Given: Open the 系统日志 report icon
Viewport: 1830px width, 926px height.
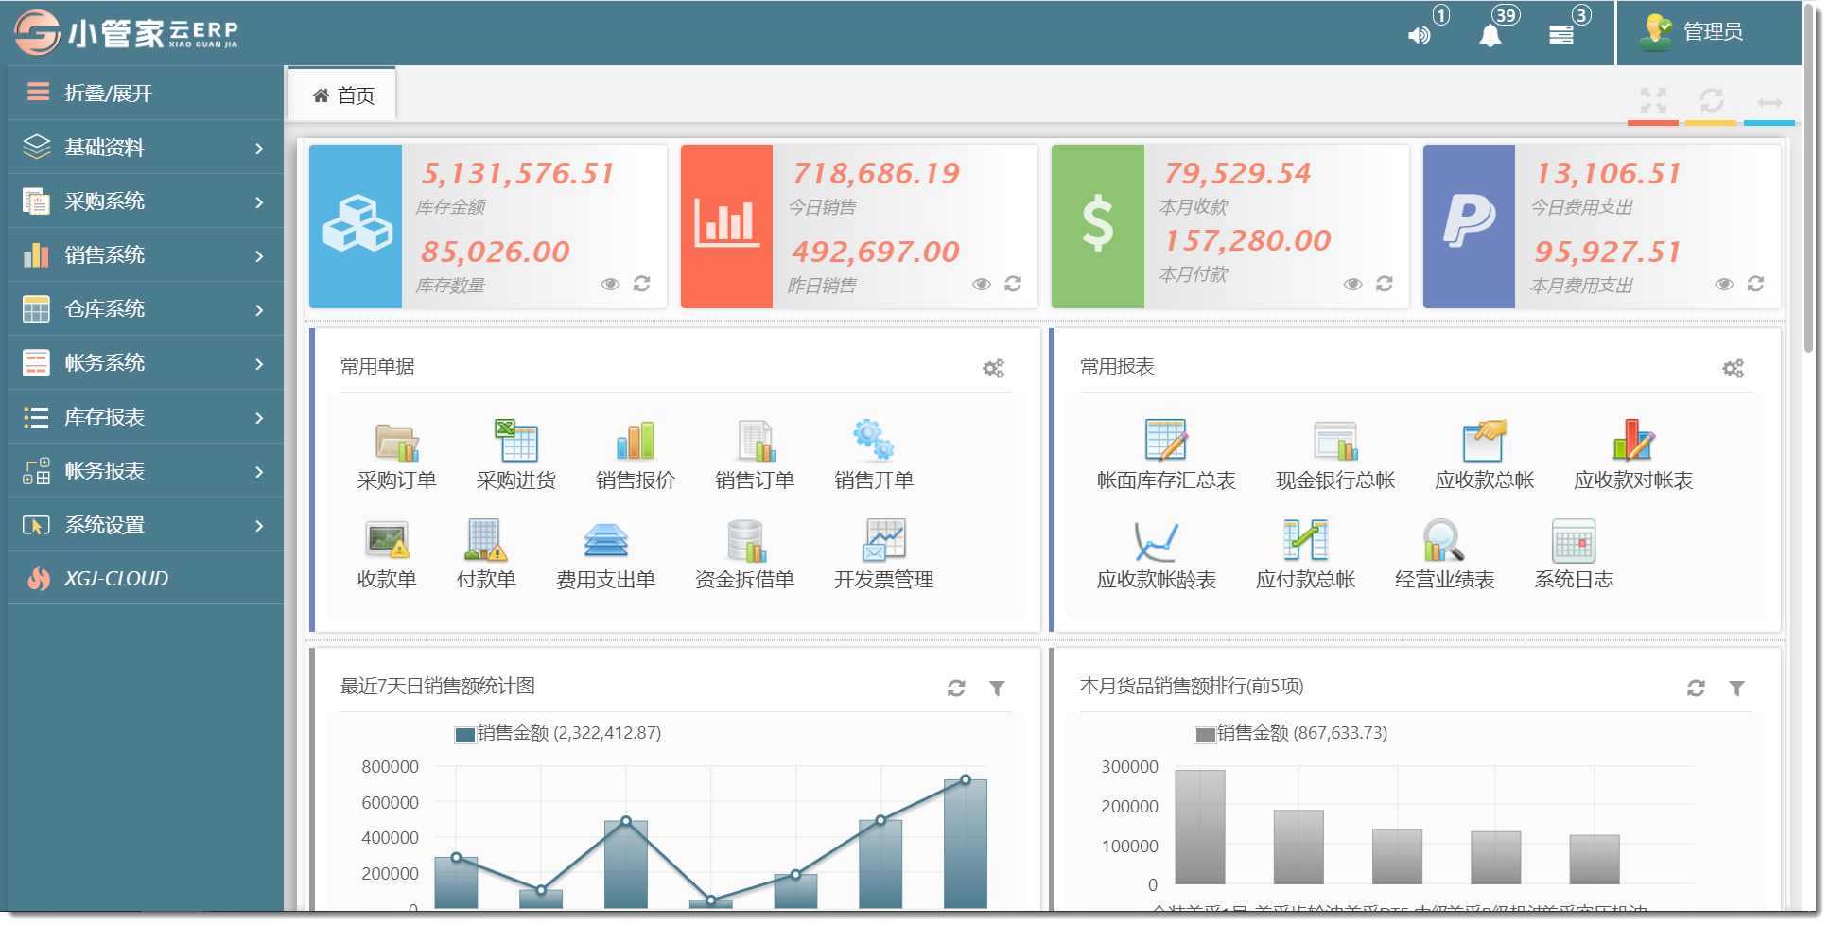Looking at the screenshot, I should coord(1574,540).
